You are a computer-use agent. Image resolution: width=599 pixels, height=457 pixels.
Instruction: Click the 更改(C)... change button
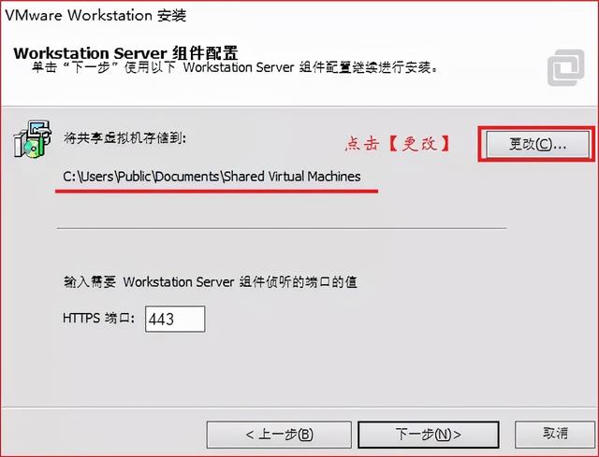pyautogui.click(x=537, y=144)
